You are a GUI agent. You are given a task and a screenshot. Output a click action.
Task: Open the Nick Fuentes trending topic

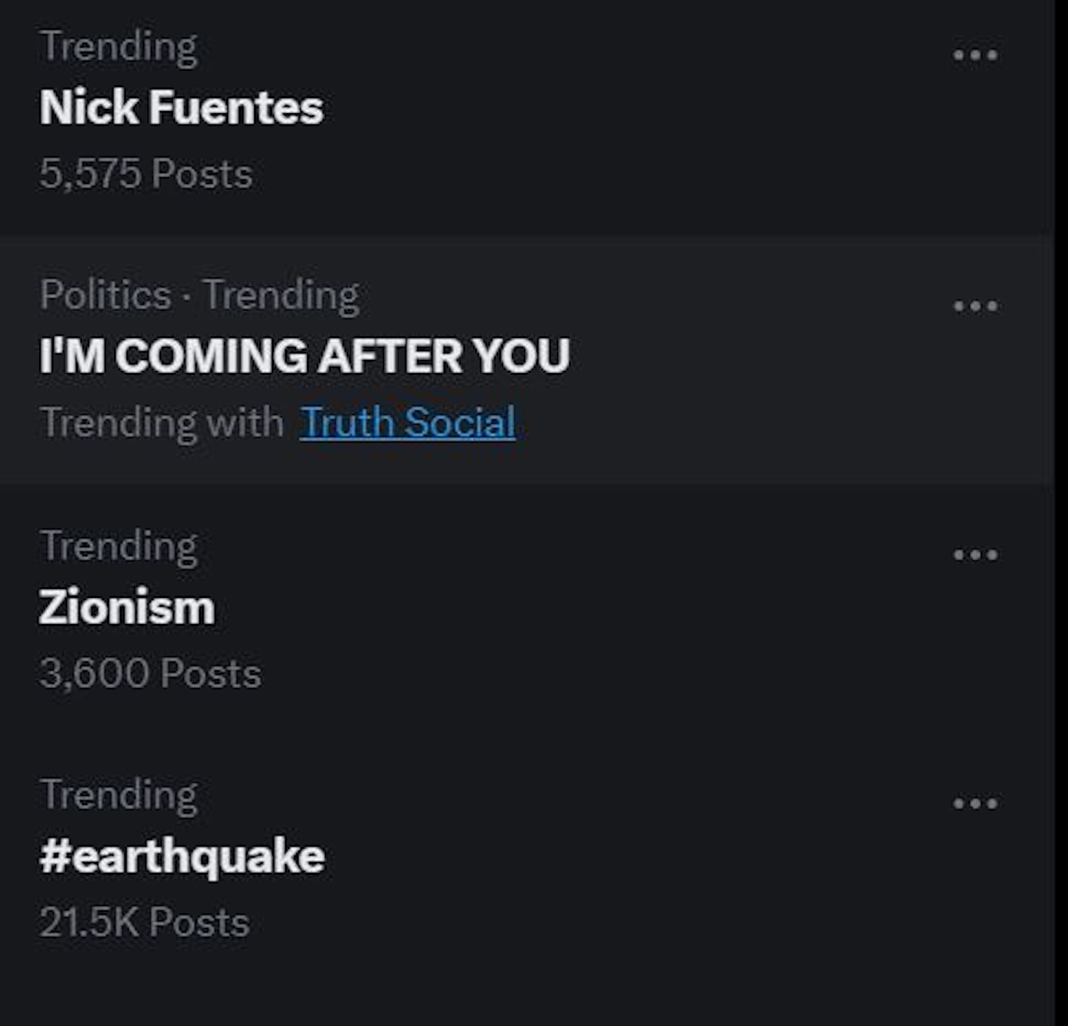[182, 107]
